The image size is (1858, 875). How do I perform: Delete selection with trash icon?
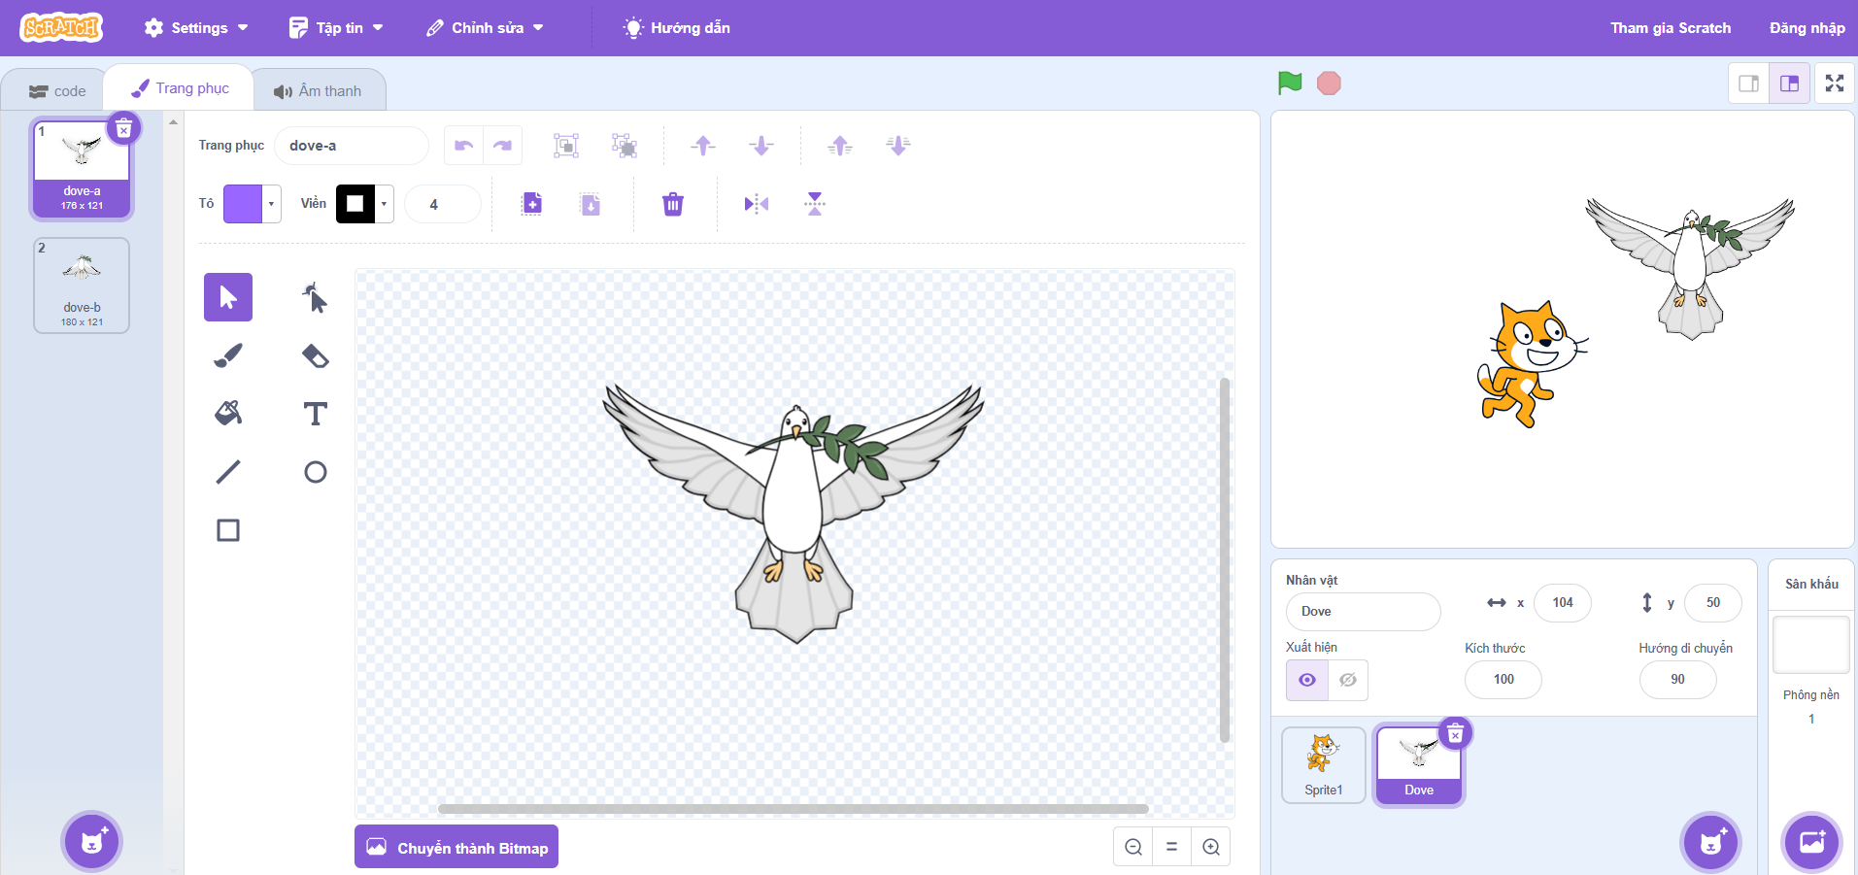[x=673, y=204]
